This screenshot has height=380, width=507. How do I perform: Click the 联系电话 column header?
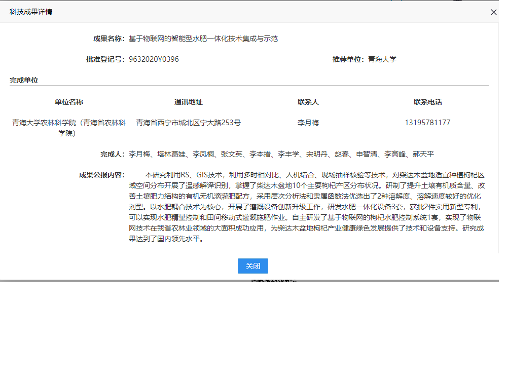click(x=427, y=102)
